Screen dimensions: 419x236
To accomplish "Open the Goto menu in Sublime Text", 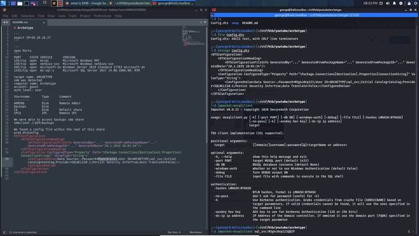I will tap(62, 16).
